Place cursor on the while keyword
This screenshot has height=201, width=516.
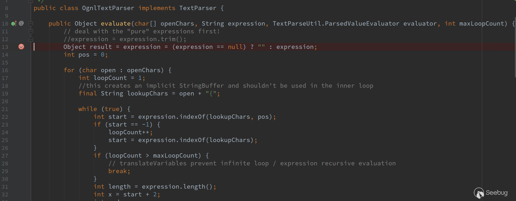click(88, 109)
